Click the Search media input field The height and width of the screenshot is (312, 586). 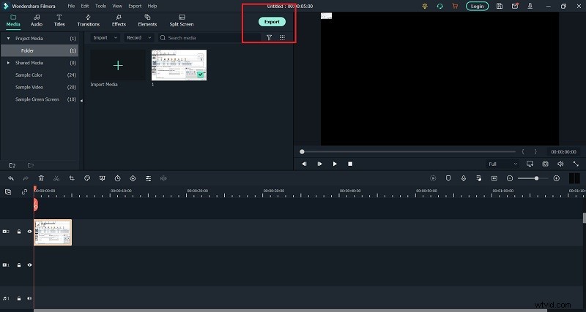tap(209, 37)
